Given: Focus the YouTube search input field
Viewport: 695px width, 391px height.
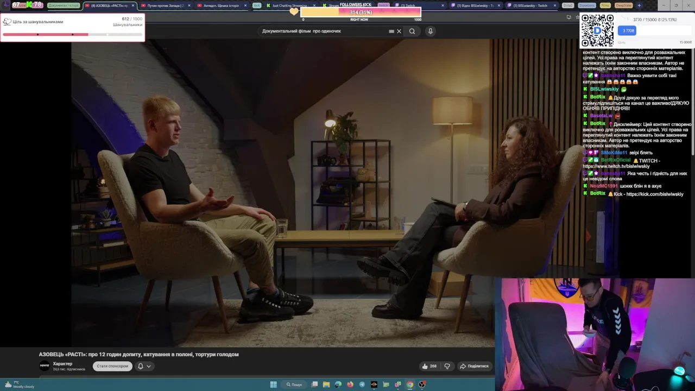Looking at the screenshot, I should (323, 31).
